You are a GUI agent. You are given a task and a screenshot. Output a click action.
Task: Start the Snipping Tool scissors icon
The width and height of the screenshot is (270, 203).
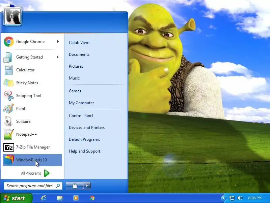[x=9, y=96]
